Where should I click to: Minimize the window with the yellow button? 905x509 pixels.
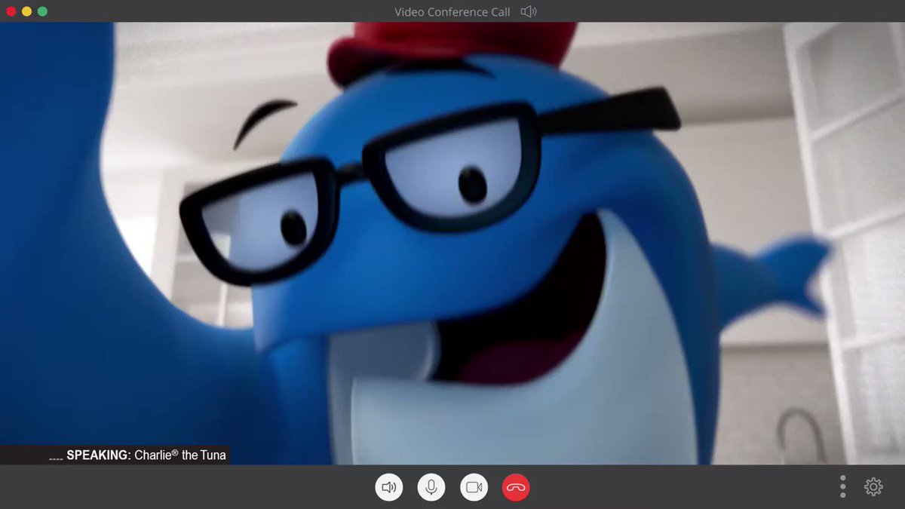click(x=26, y=11)
